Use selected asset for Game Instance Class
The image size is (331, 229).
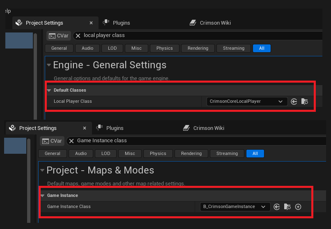tap(276, 207)
